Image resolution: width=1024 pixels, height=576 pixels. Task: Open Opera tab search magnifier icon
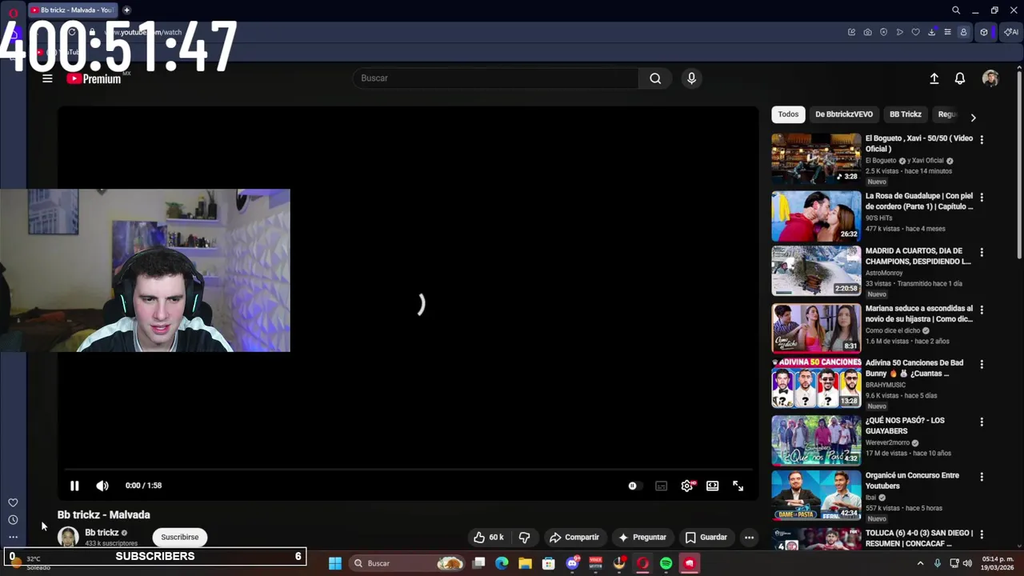click(956, 10)
